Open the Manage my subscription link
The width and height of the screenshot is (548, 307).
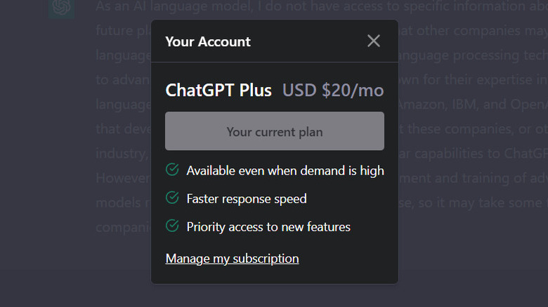click(232, 259)
